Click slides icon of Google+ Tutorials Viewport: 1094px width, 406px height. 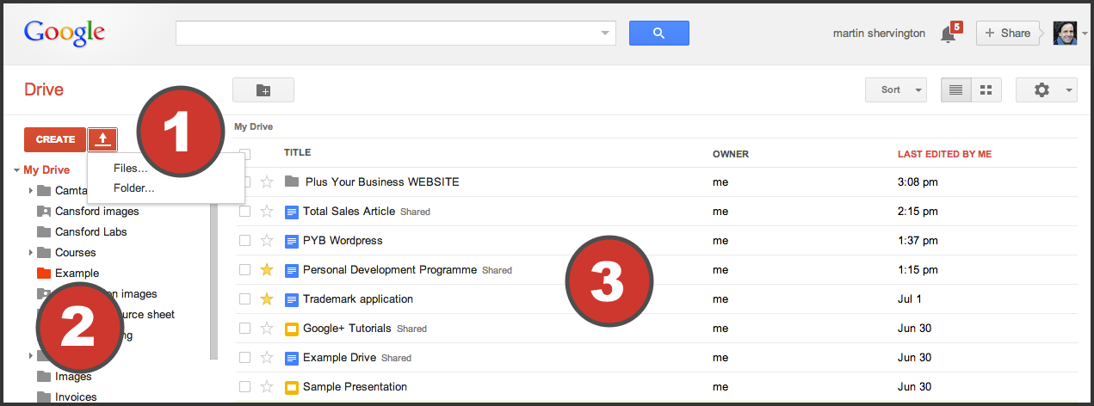tap(292, 328)
